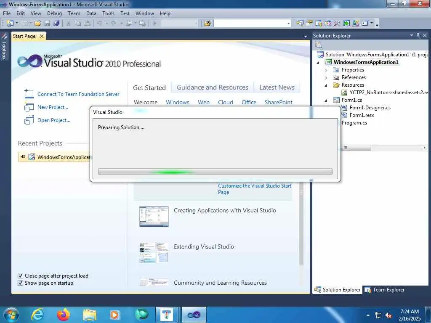431x323 pixels.
Task: Collapse the Resources folder node
Action: point(326,85)
